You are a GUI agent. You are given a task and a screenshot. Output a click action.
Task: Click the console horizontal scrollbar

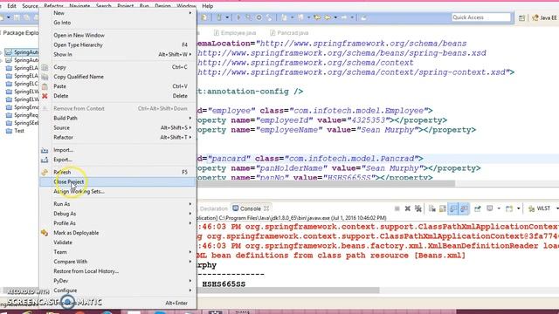tap(288, 290)
